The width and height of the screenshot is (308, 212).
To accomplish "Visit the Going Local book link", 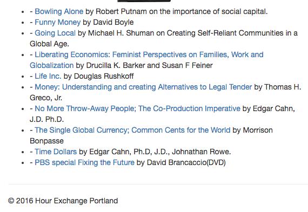I will [x=55, y=33].
